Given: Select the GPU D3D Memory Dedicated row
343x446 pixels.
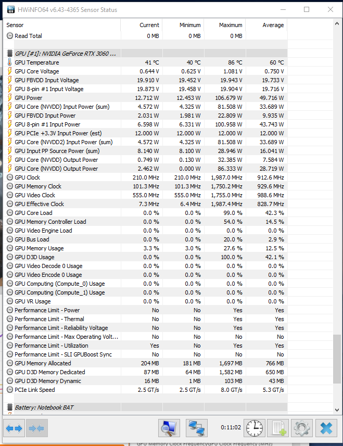Looking at the screenshot, I should [145, 372].
